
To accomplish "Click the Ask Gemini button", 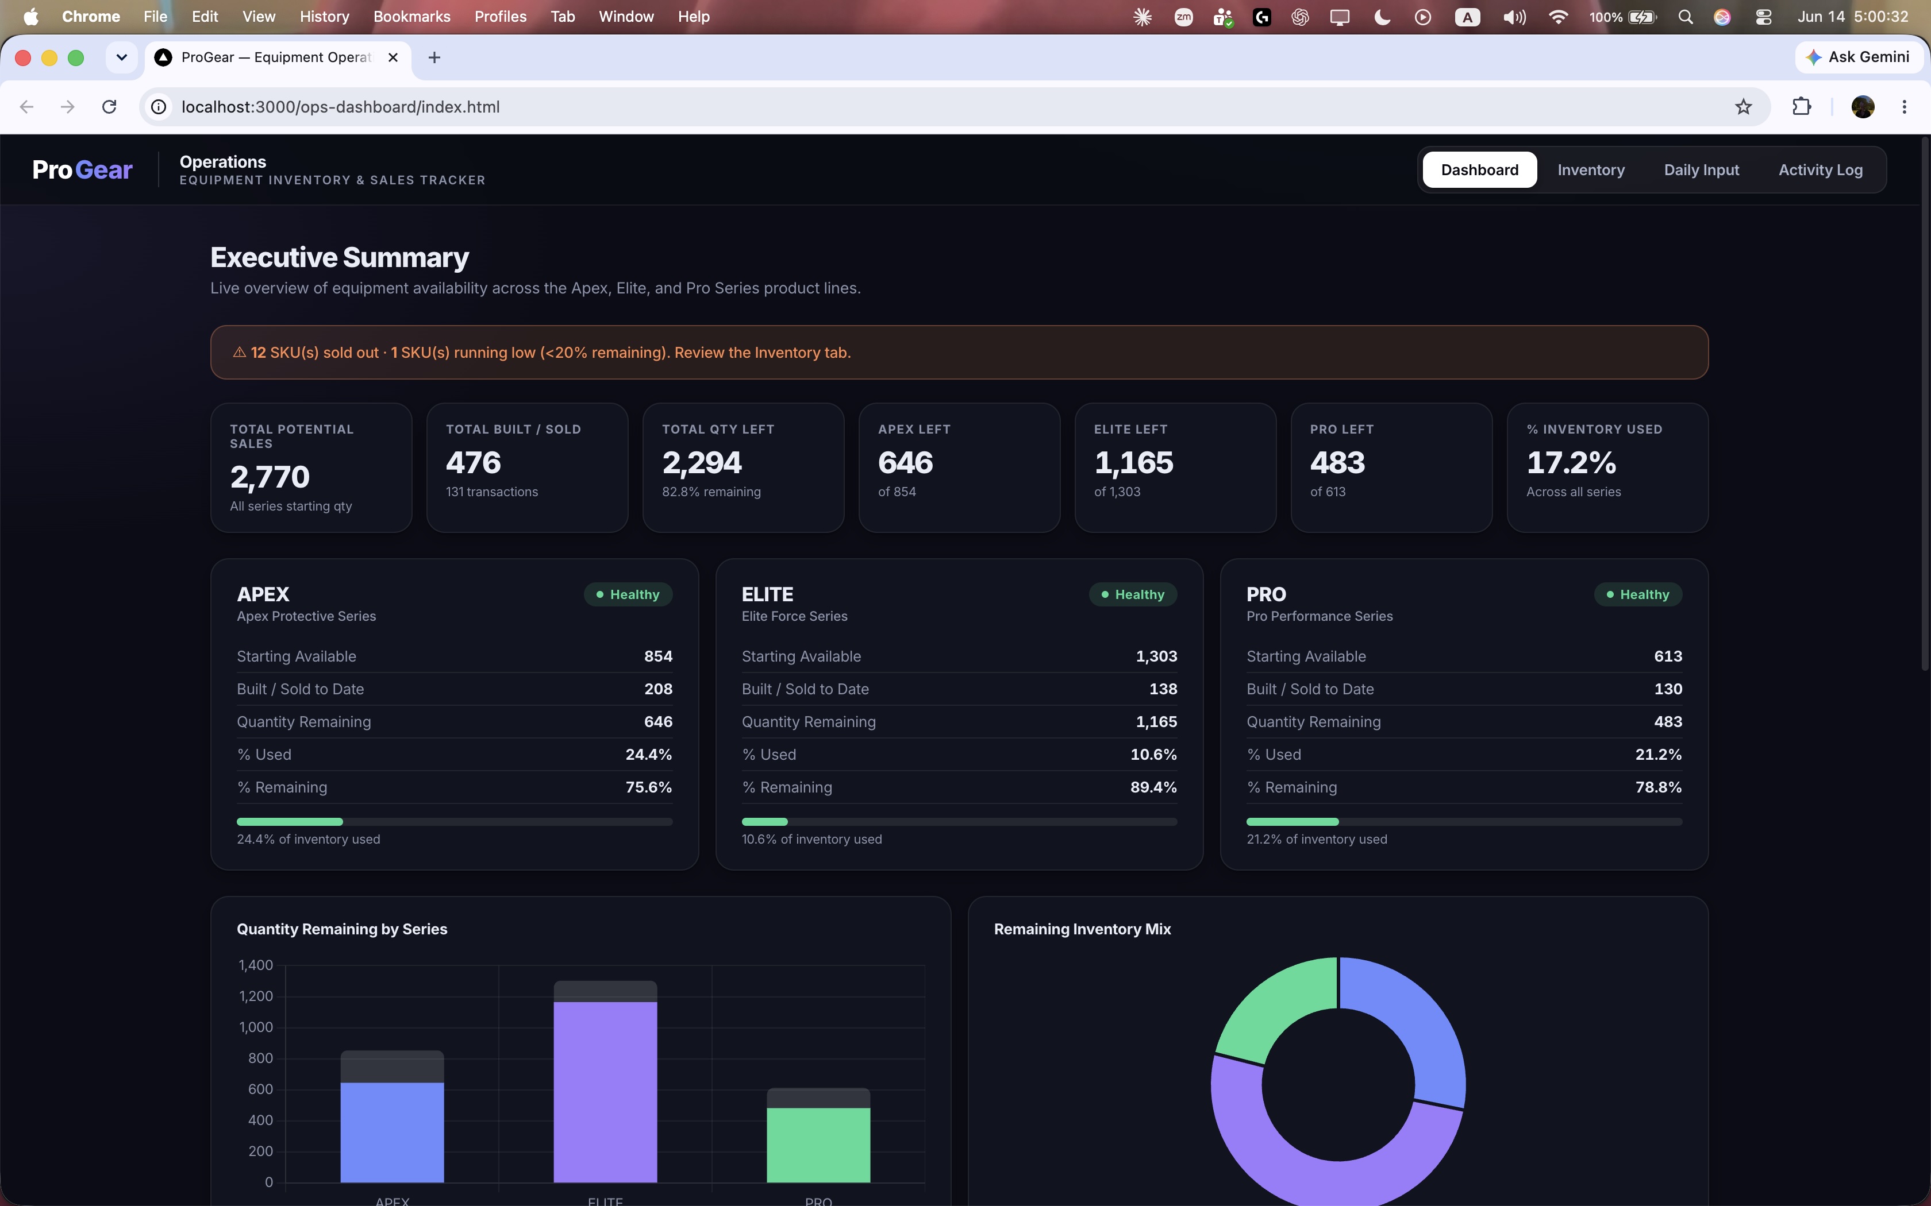I will [x=1859, y=57].
